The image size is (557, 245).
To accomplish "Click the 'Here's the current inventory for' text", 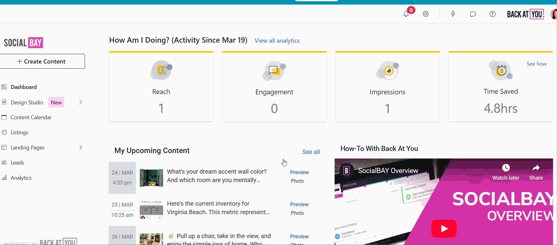I will pos(208,204).
